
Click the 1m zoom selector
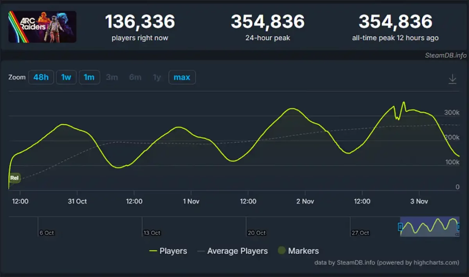coord(90,77)
